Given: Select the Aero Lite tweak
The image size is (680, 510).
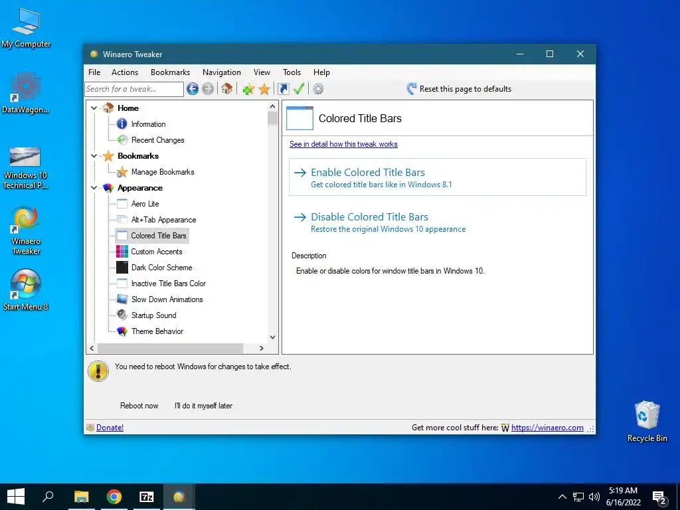Looking at the screenshot, I should [x=145, y=204].
